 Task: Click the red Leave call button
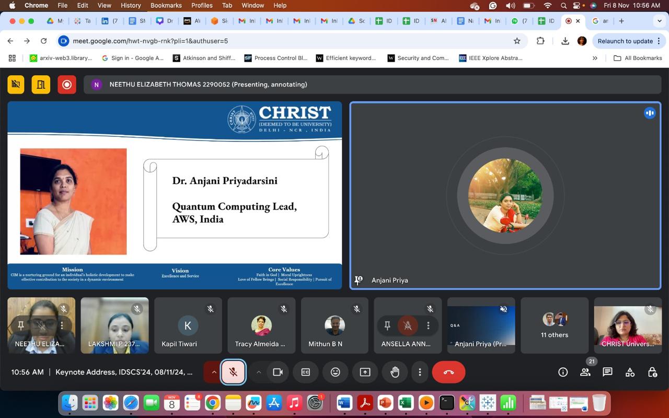(x=448, y=372)
